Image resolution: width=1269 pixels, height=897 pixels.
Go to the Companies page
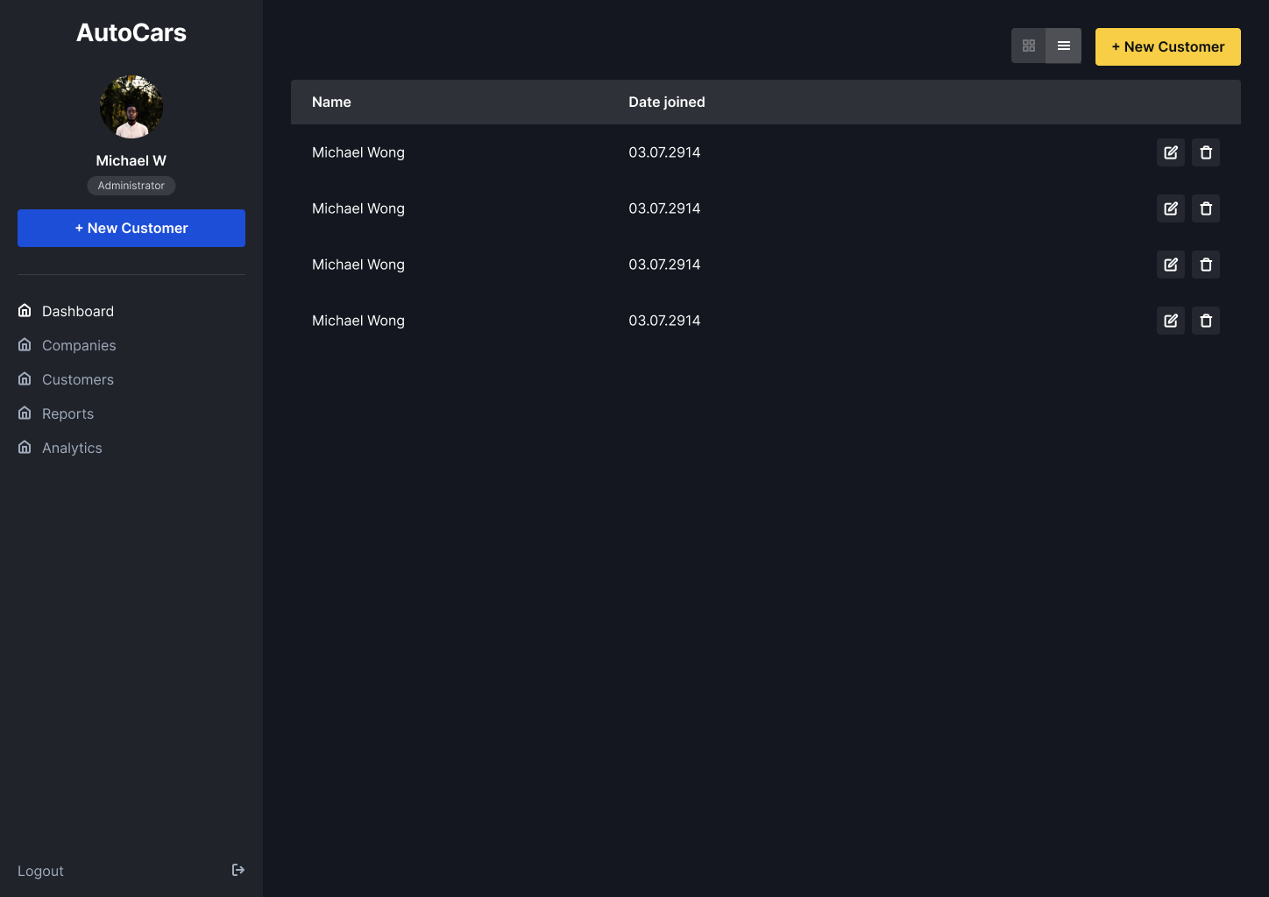(x=78, y=345)
